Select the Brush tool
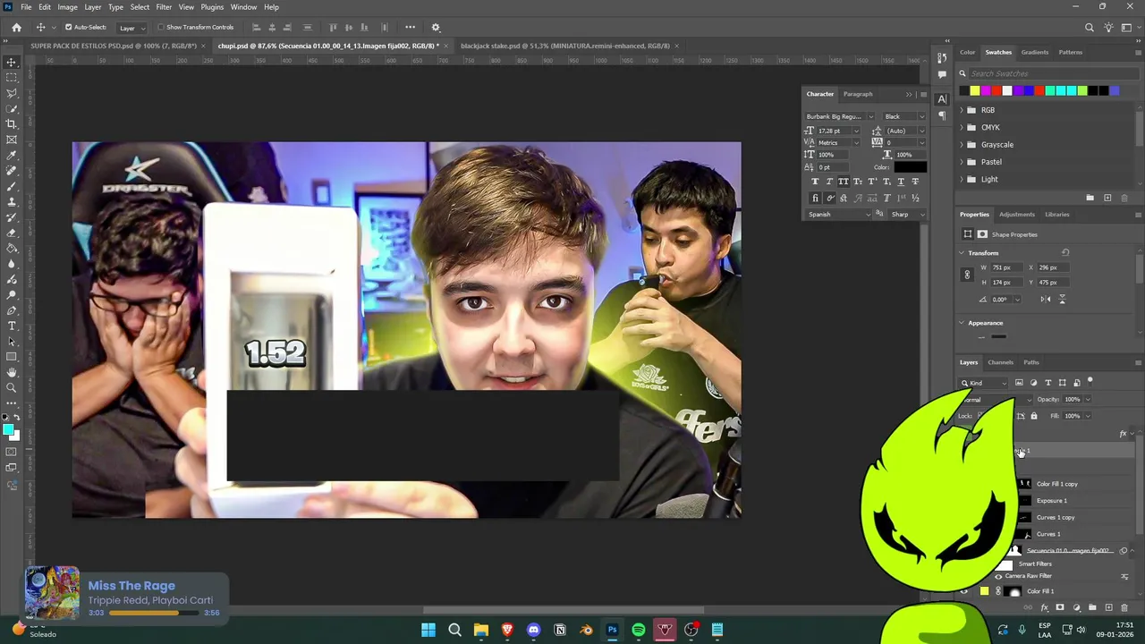Image resolution: width=1145 pixels, height=644 pixels. [12, 186]
